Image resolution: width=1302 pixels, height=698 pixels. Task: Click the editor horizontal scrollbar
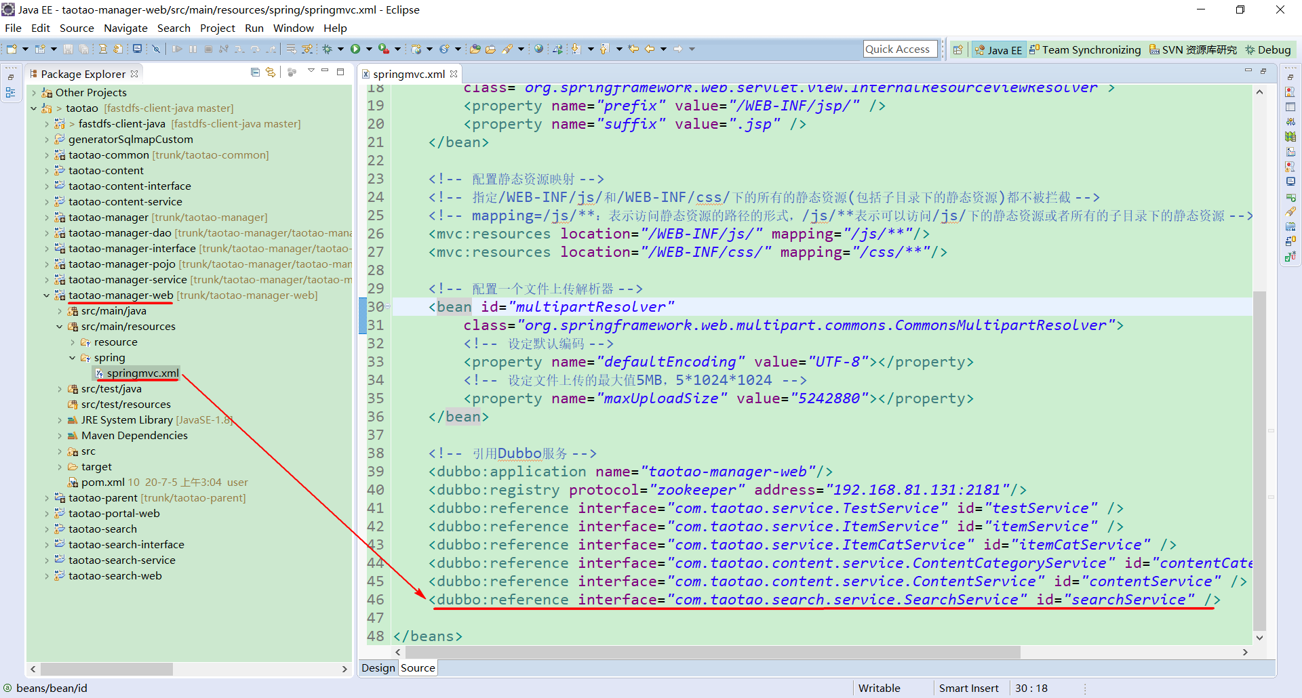pos(712,652)
